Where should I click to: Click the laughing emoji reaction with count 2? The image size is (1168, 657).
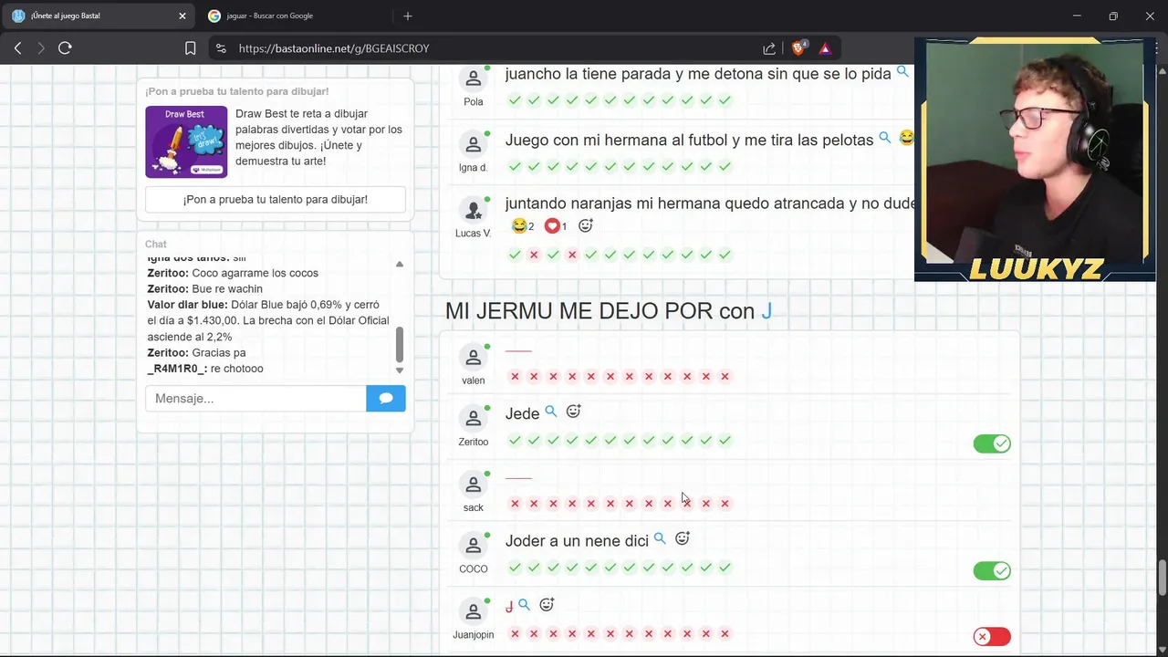(x=522, y=225)
